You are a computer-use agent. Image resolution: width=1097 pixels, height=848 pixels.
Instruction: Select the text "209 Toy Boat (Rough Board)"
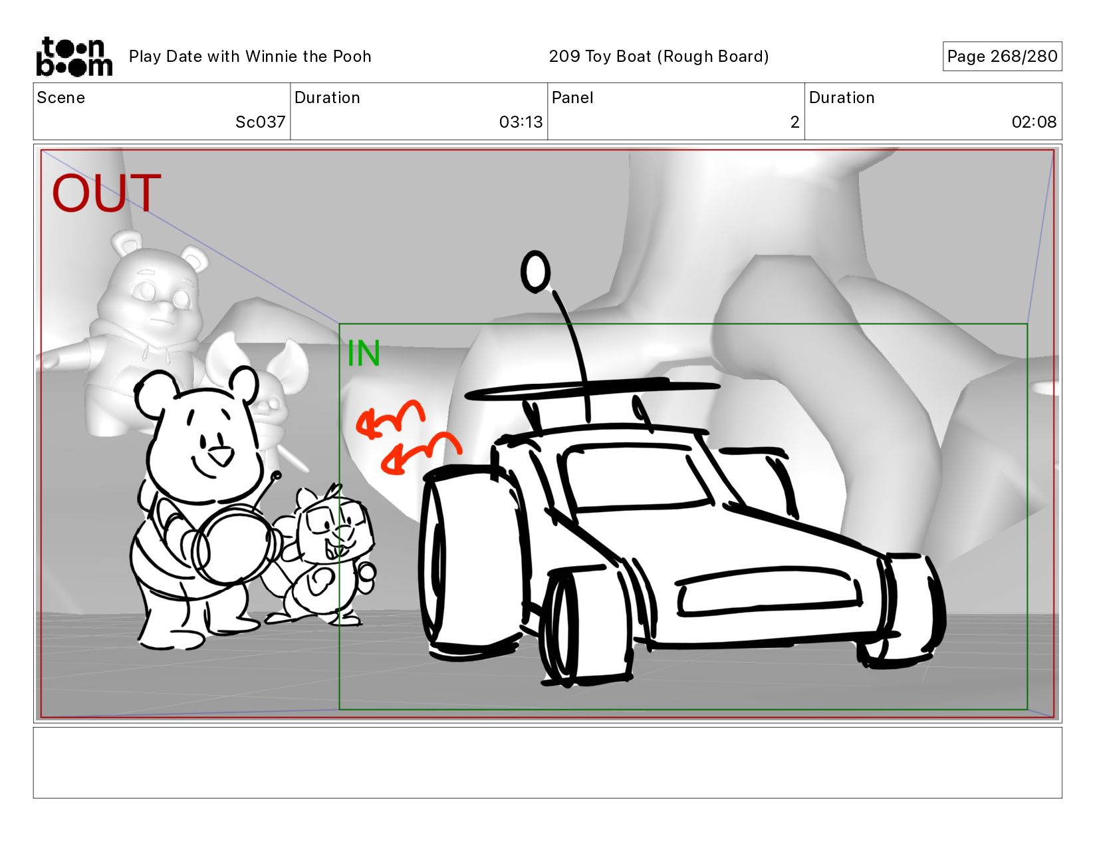point(659,57)
